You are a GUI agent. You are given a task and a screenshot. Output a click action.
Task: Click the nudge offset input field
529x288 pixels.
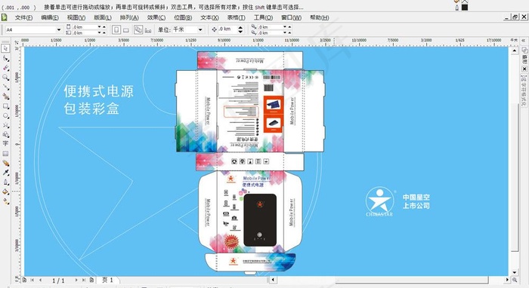[227, 29]
